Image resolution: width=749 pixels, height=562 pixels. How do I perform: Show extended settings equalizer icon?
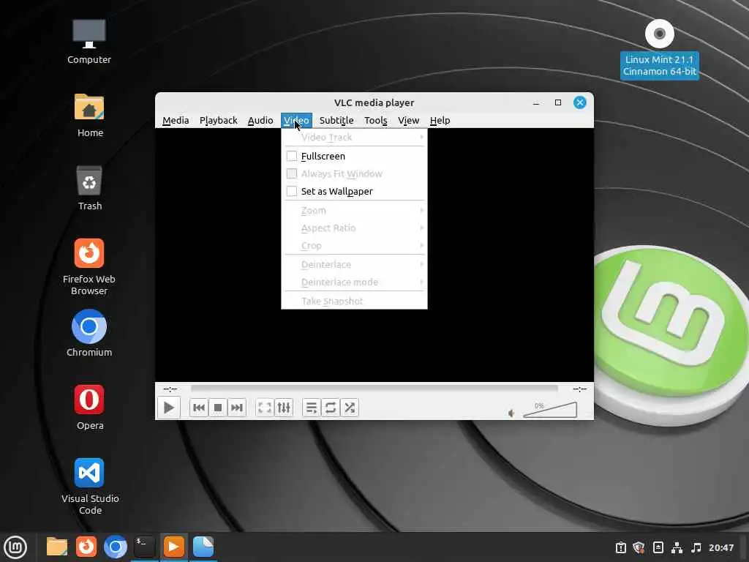tap(284, 408)
